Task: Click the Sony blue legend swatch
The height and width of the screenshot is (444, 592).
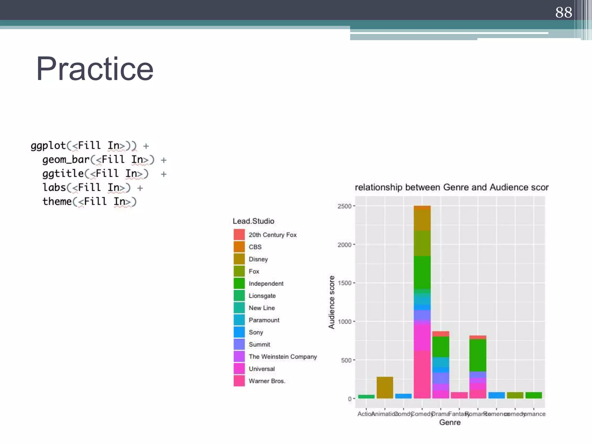Action: coord(239,332)
